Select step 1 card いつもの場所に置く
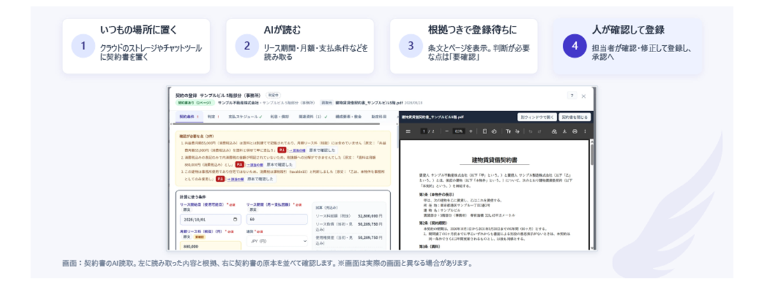This screenshot has width=764, height=305. [x=136, y=46]
